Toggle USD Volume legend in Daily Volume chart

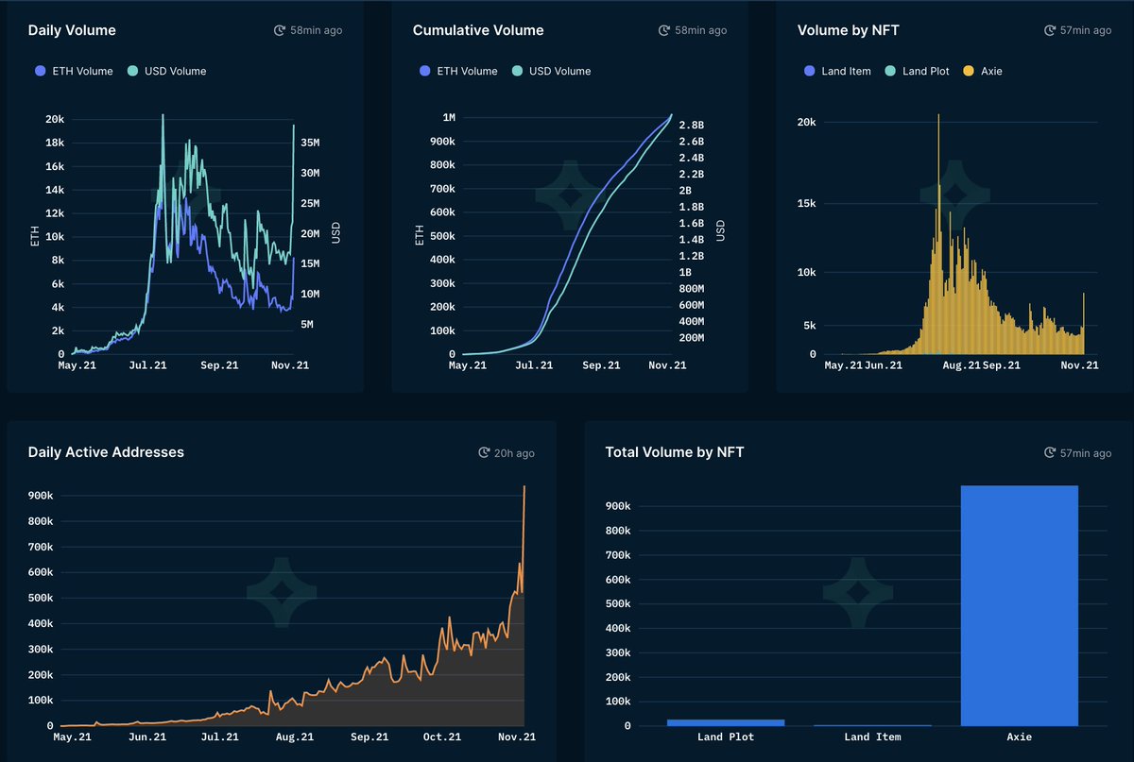pyautogui.click(x=166, y=71)
